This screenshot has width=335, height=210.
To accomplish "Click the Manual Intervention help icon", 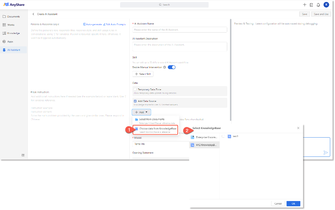I will tap(165, 67).
